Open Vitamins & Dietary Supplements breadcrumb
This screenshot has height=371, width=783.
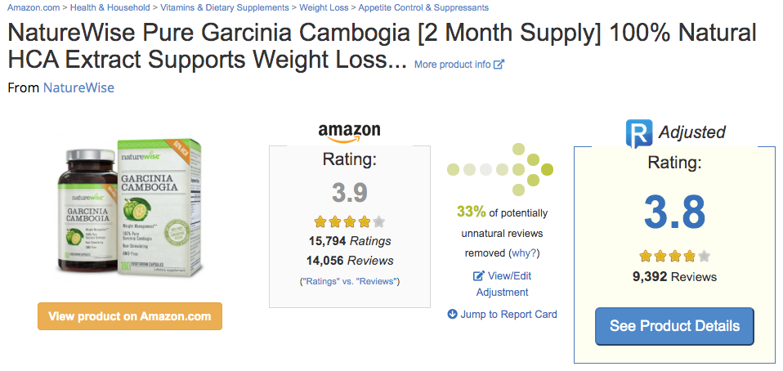[x=225, y=7]
